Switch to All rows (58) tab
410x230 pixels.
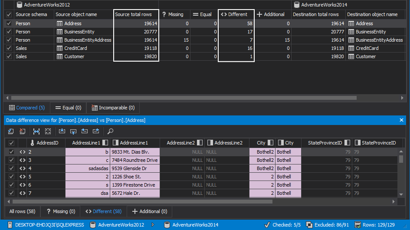(22, 211)
